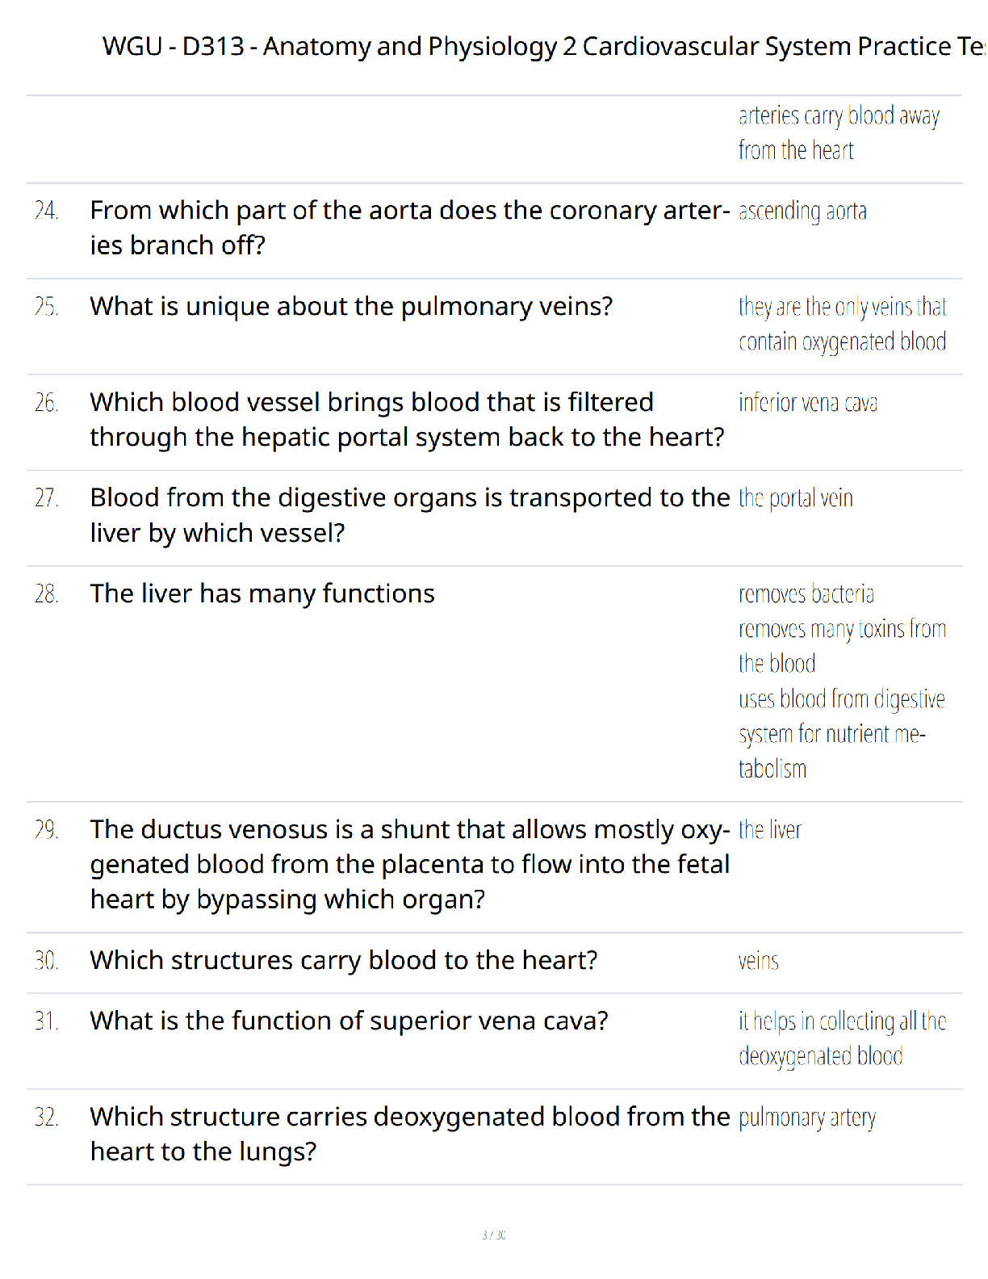
Task: Select question 29 about ductus venosus
Action: [409, 865]
